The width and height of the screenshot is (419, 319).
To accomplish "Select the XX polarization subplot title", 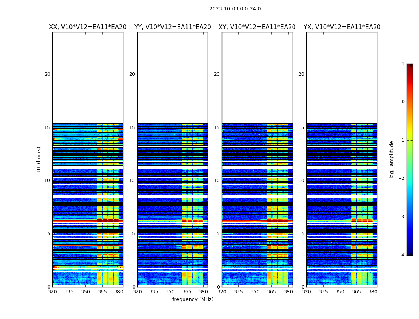I will tap(88, 27).
